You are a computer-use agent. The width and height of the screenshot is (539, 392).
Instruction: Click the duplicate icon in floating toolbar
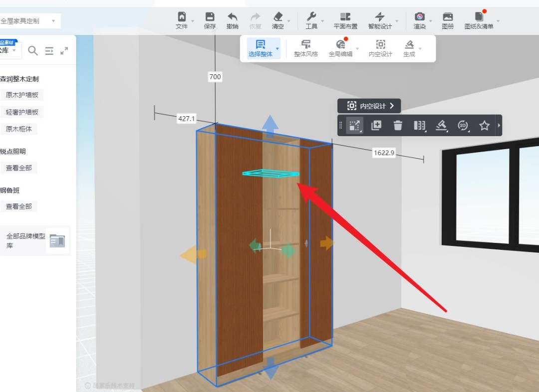pyautogui.click(x=376, y=126)
